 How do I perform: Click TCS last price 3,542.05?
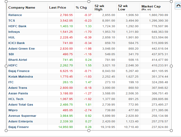tap(66, 21)
